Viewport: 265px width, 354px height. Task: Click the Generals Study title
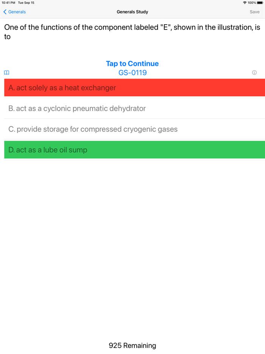132,12
